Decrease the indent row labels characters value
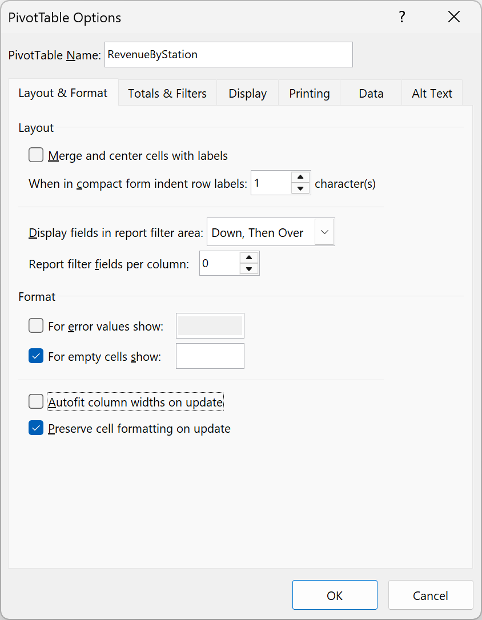 (x=300, y=188)
